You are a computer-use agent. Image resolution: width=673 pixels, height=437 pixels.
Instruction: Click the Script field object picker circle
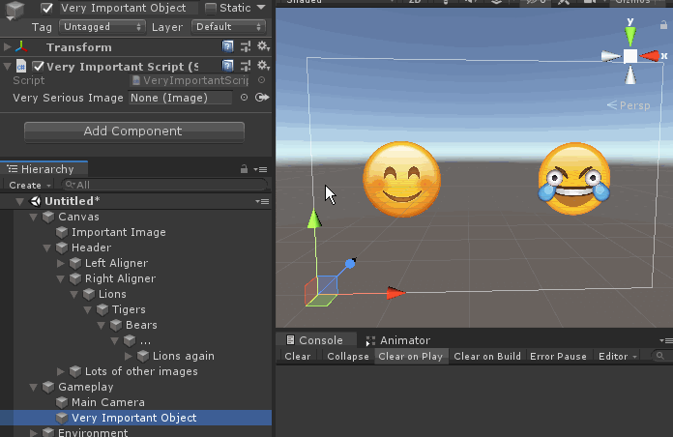coord(261,80)
